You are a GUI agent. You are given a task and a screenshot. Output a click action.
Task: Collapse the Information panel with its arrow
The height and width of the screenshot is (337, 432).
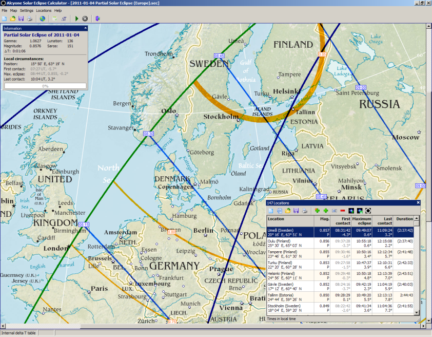86,28
